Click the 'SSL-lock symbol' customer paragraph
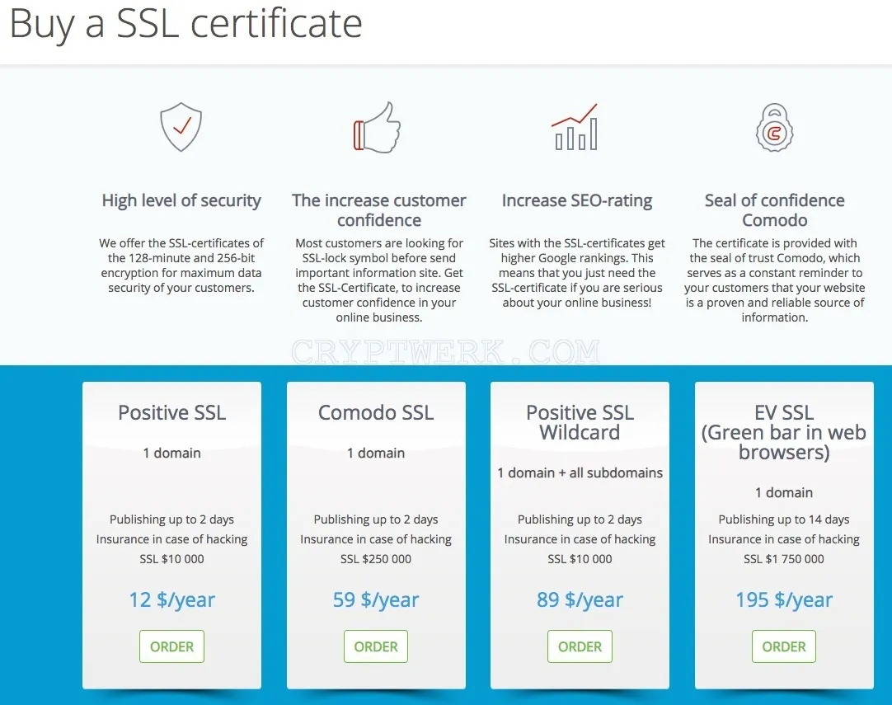Screen dimensions: 892x705 (379, 280)
